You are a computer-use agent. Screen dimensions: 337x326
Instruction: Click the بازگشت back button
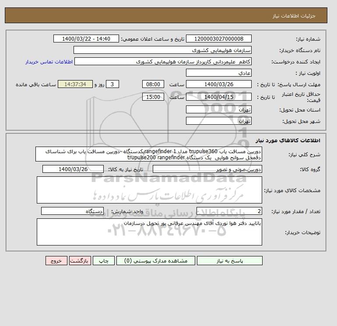click(80, 261)
